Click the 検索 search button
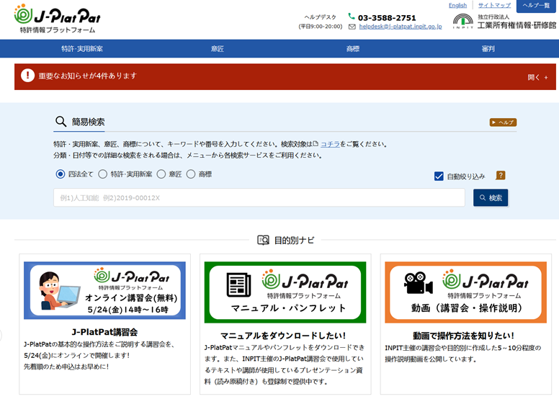Image resolution: width=559 pixels, height=399 pixels. [x=491, y=197]
